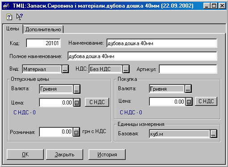Close the window via title bar X
The width and height of the screenshot is (228, 167).
[x=222, y=6]
